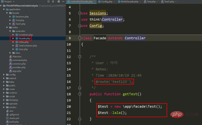Open User.php in the controller folder
The image size is (202, 125).
23,49
